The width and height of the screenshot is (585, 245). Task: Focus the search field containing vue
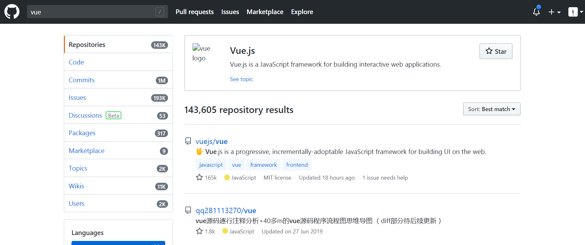tap(97, 12)
